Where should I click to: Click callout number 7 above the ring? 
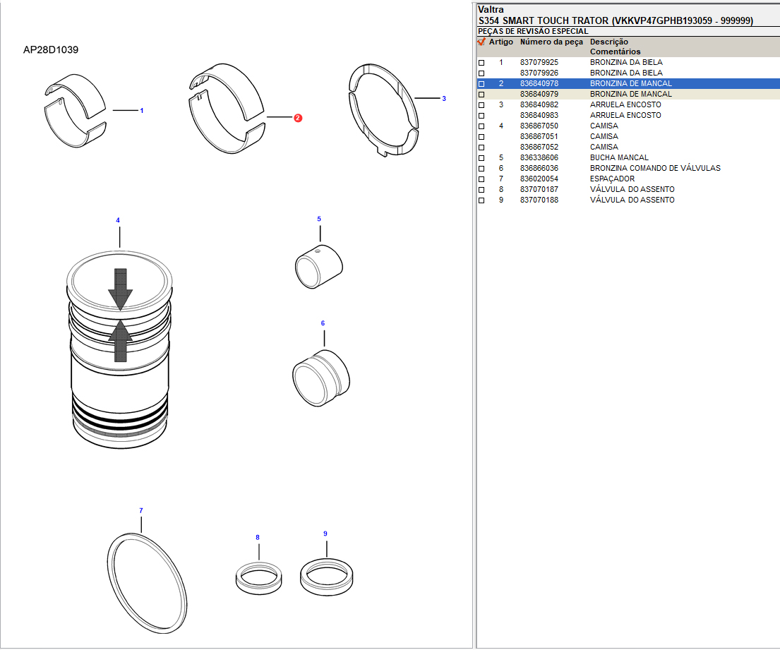pos(141,510)
